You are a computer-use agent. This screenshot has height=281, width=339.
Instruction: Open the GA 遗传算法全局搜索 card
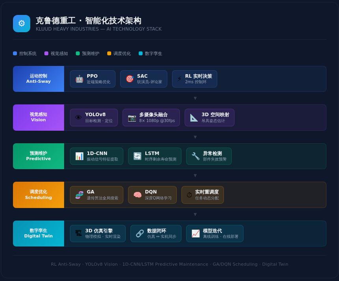pos(97,195)
